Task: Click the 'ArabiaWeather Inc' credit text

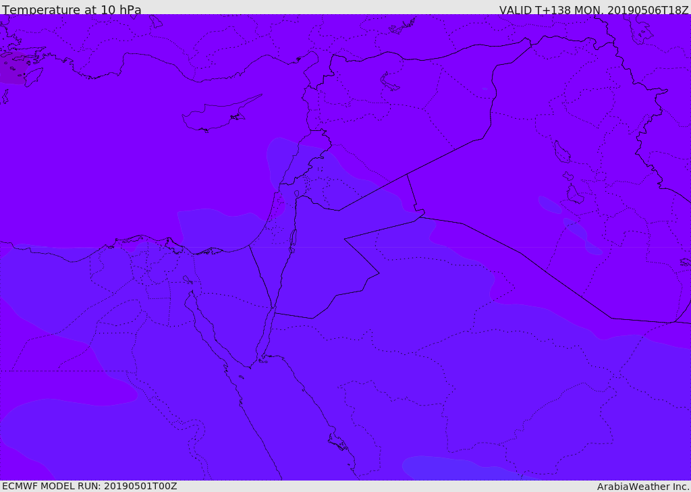Action: tap(643, 487)
